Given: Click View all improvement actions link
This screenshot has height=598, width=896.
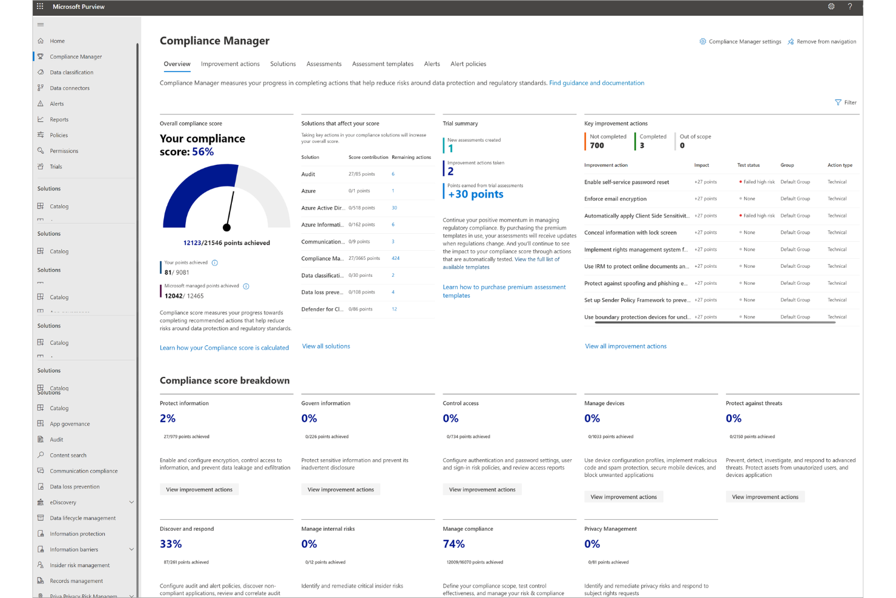Looking at the screenshot, I should [x=625, y=346].
